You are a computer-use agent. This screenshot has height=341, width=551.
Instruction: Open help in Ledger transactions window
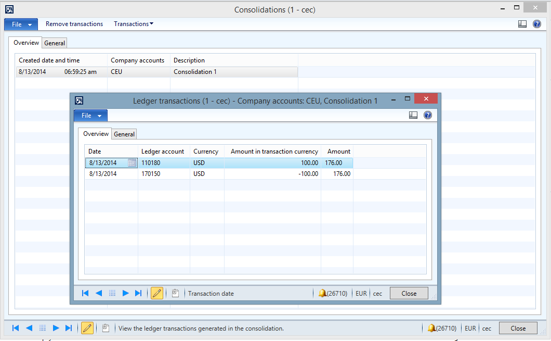pos(428,116)
